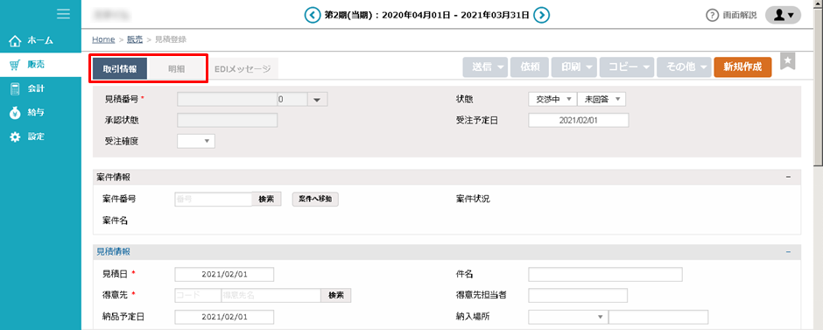Click 検索 button next to 案件番号
Viewport: 823px width, 330px height.
coord(267,200)
